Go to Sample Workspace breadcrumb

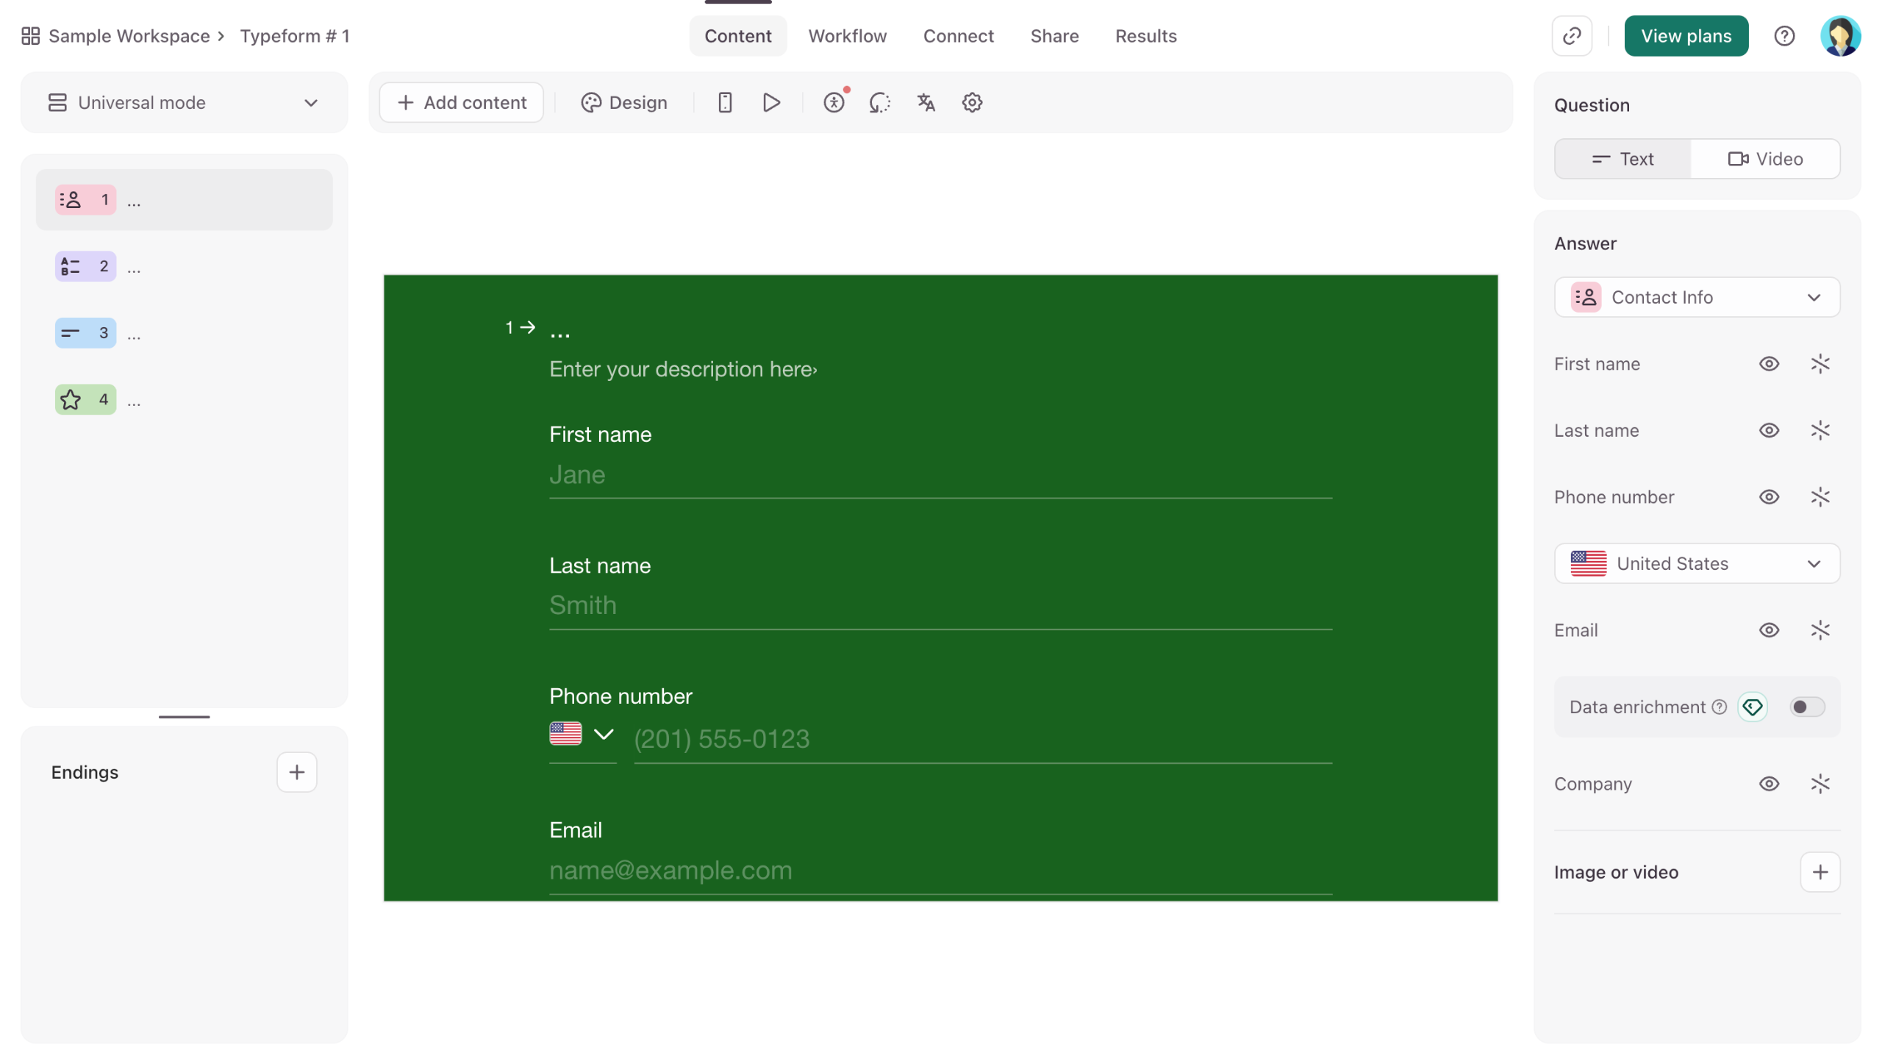click(129, 36)
